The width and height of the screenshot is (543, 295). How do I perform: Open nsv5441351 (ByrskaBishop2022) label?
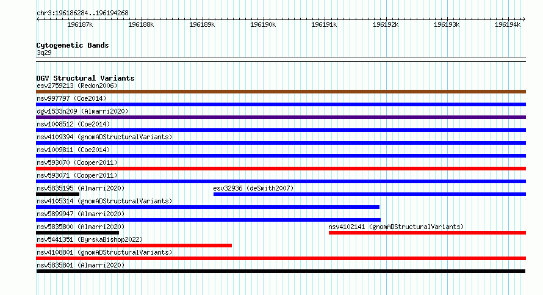click(x=90, y=239)
